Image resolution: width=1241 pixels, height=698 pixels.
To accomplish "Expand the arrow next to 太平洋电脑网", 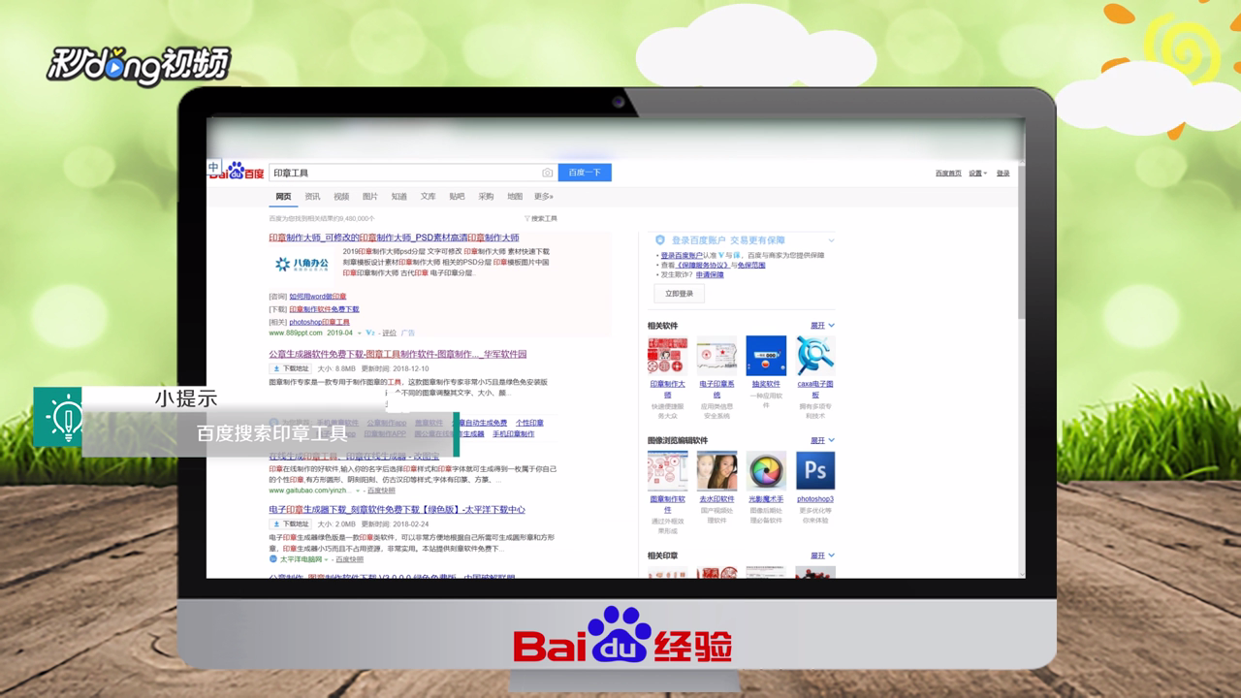I will [326, 559].
